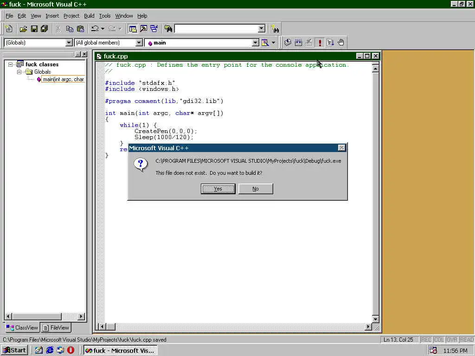The height and width of the screenshot is (356, 475).
Task: Click the Go debug icon
Action: 330,42
